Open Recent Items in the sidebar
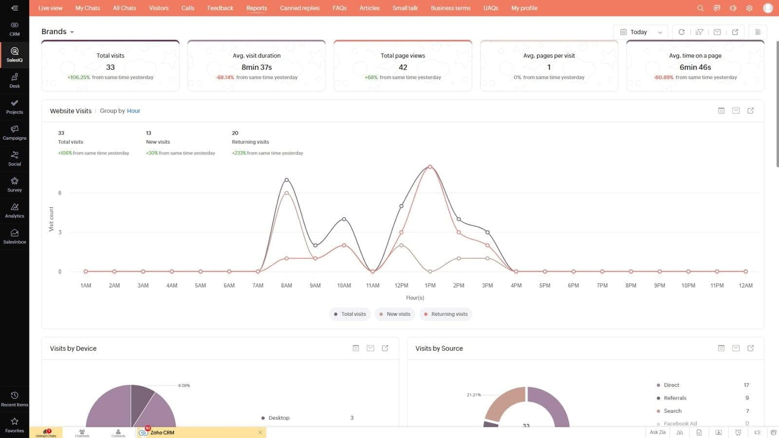Viewport: 779px width, 438px height. click(x=15, y=400)
